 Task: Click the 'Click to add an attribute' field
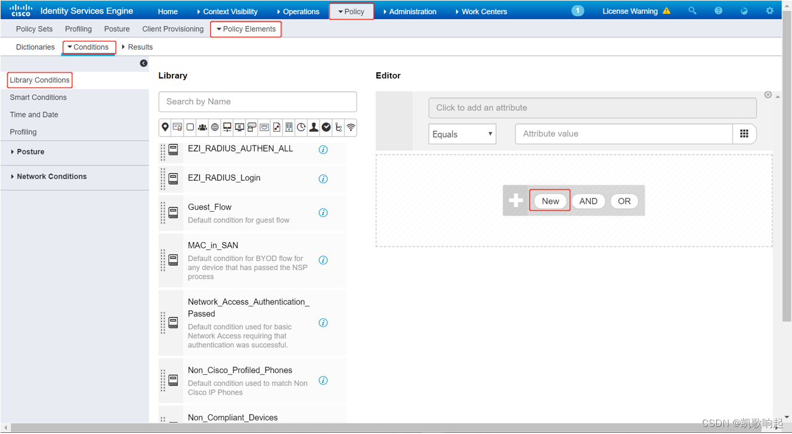click(592, 108)
